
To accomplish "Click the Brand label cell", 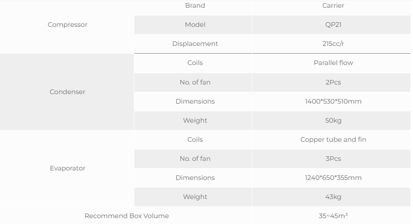I will 195,5.
